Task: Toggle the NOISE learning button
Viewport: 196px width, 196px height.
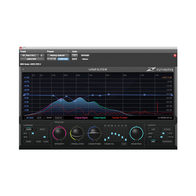Action: coord(28,141)
